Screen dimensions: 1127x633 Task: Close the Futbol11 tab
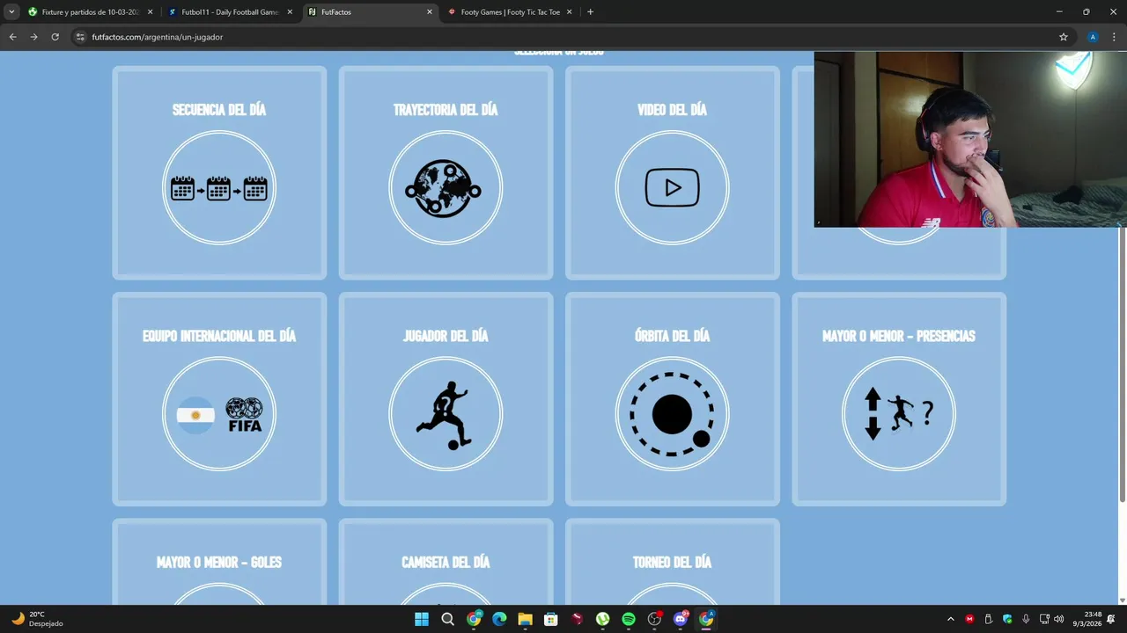click(x=290, y=12)
